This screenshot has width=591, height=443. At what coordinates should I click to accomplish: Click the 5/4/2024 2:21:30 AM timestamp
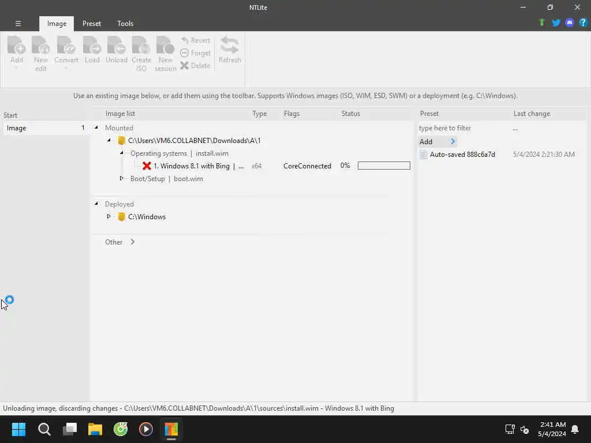544,154
